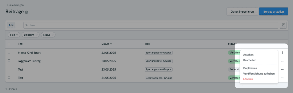Screen dimensions: 293x93
Task: Open the actions menu for the Entwurf Test row
Action: tap(282, 69)
